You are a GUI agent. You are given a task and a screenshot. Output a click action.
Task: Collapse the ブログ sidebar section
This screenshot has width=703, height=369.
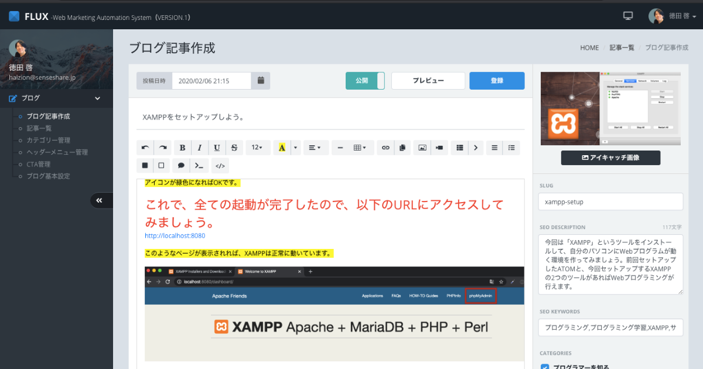click(x=56, y=98)
